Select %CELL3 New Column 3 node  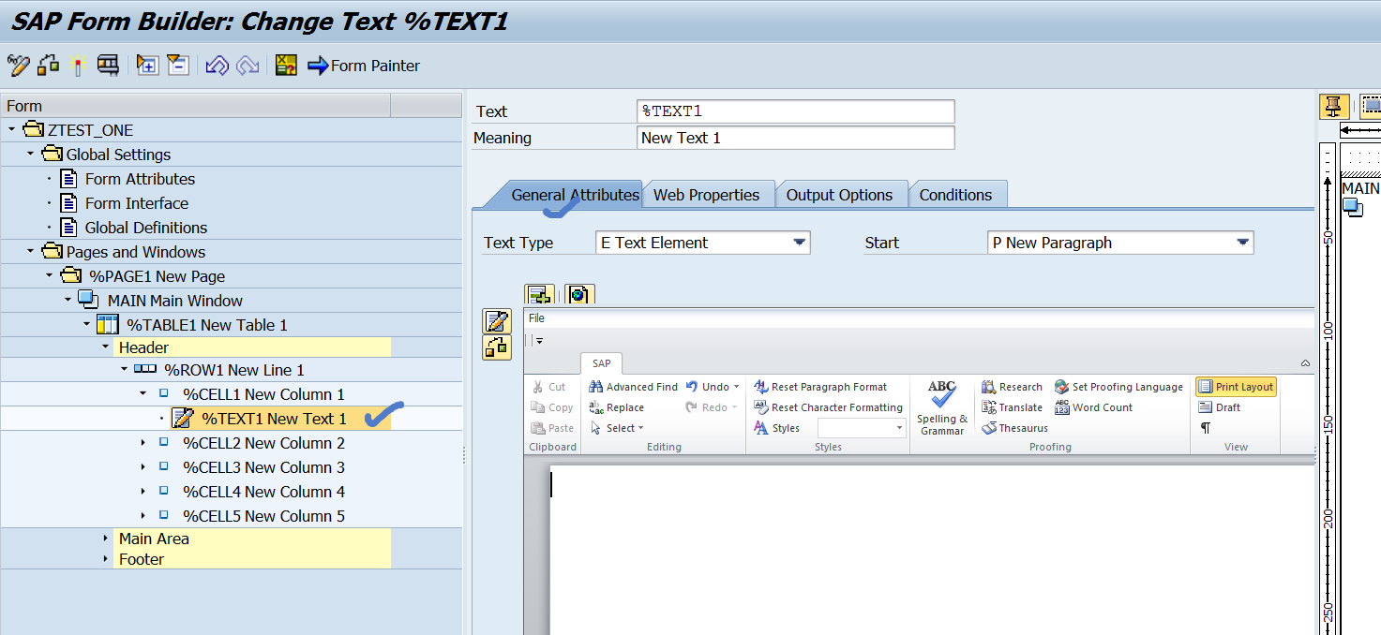click(x=263, y=467)
